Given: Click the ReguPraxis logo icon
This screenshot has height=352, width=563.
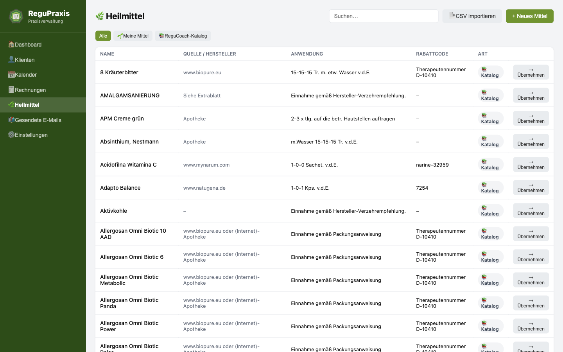Looking at the screenshot, I should 16,16.
